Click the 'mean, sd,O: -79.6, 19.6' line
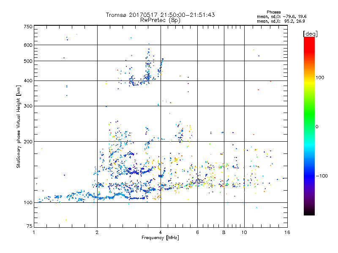This screenshot has width=338, height=253. 281,16
